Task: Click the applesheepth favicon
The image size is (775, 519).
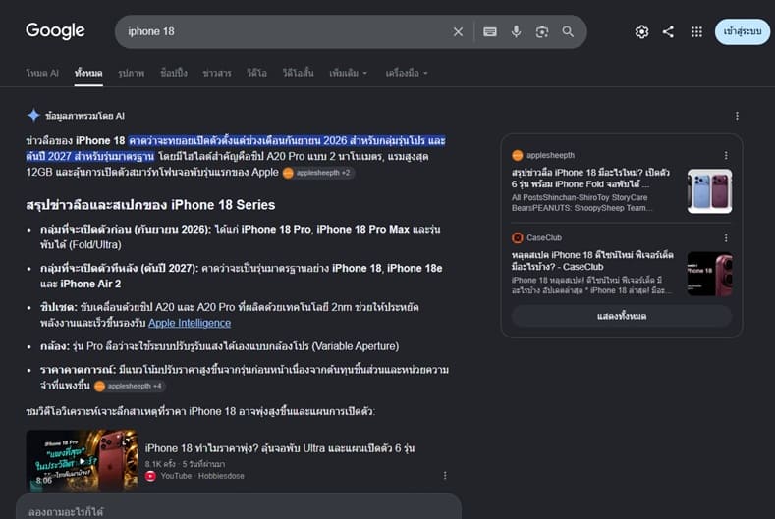Action: 518,156
